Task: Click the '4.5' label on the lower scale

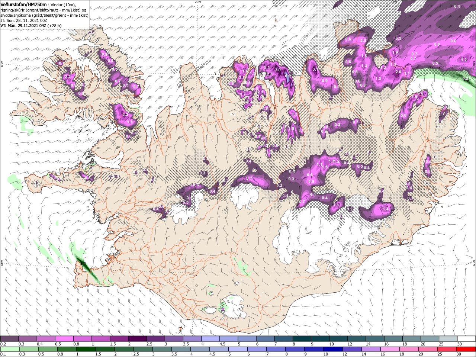Action: tap(212, 354)
